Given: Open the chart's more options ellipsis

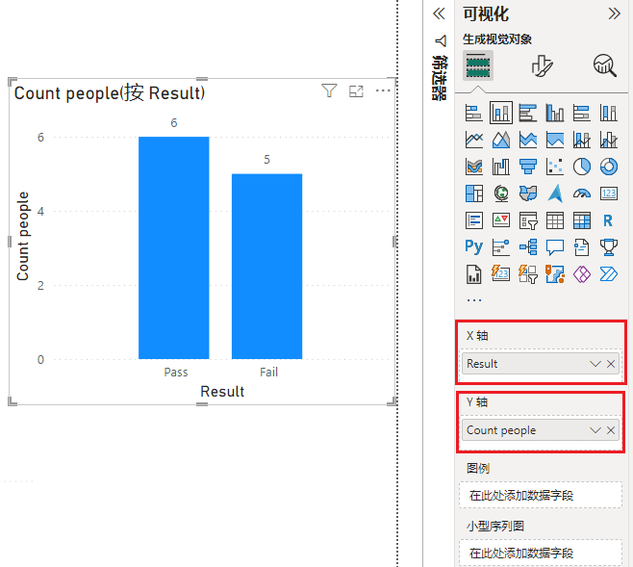Looking at the screenshot, I should pos(383,90).
